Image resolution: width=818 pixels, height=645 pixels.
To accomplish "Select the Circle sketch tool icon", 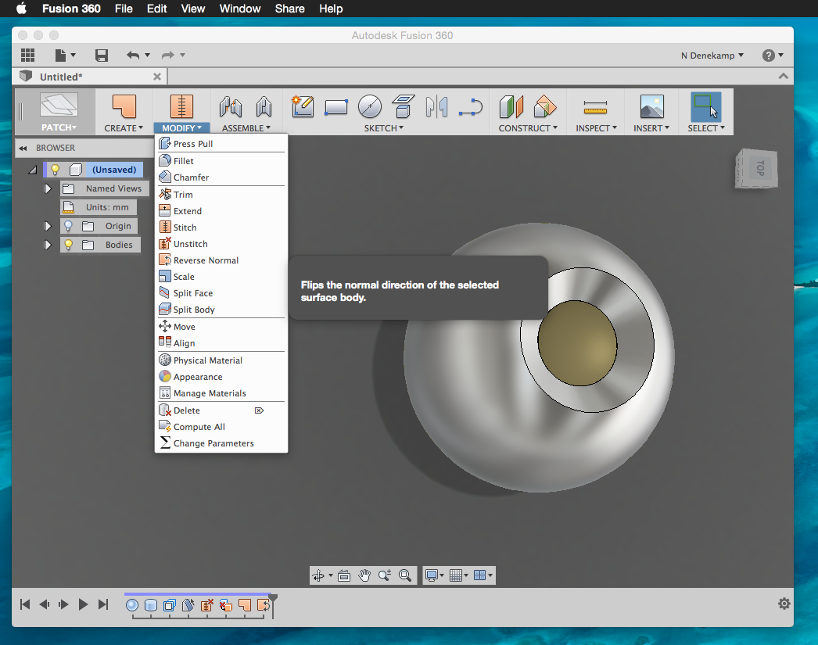I will pyautogui.click(x=370, y=106).
